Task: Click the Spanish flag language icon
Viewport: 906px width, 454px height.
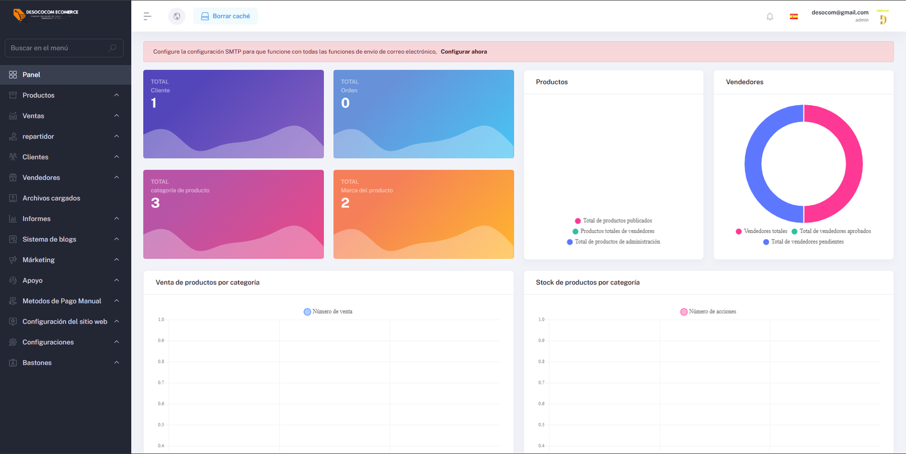Action: 794,16
